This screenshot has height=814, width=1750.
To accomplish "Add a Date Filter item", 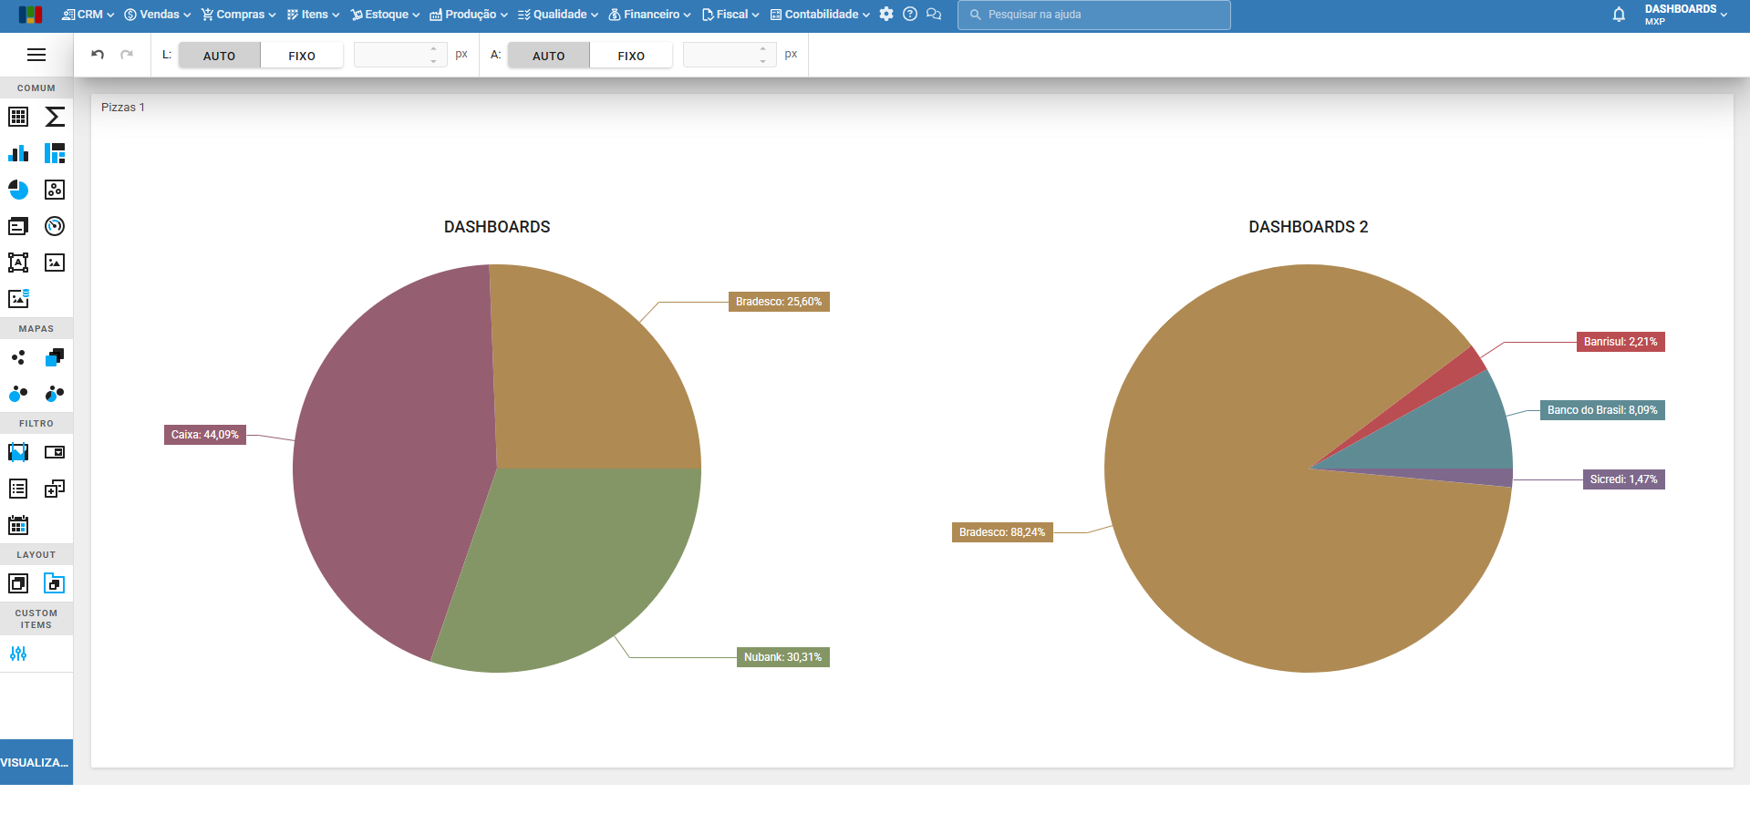I will click(18, 525).
